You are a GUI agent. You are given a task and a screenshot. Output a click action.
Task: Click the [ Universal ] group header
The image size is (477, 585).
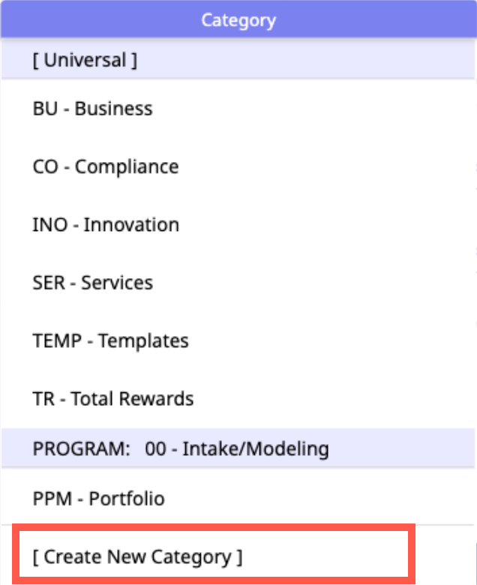pos(85,61)
